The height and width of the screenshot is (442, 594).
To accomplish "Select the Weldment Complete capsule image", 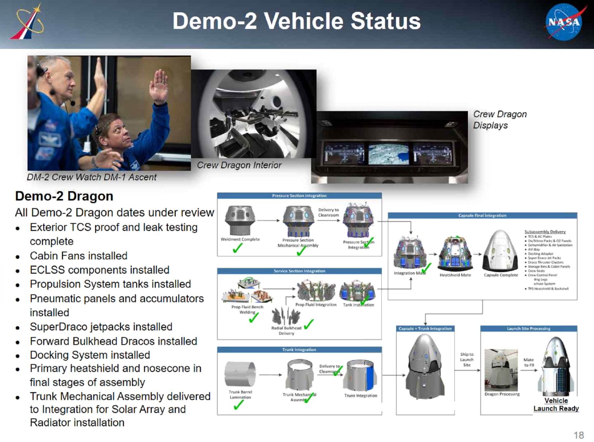I will [240, 220].
